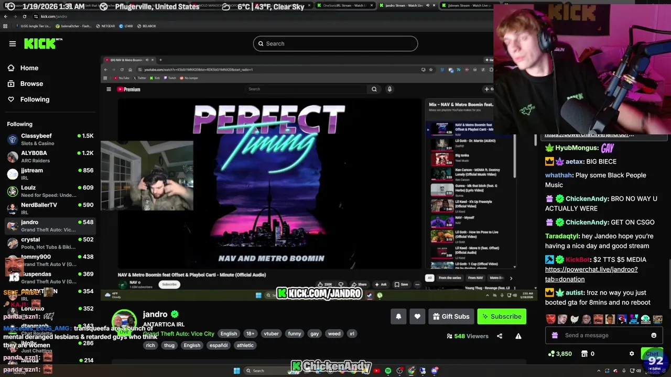Screen dimensions: 671x377
Task: Open NETGEAR bookmark
Action: tap(105, 26)
